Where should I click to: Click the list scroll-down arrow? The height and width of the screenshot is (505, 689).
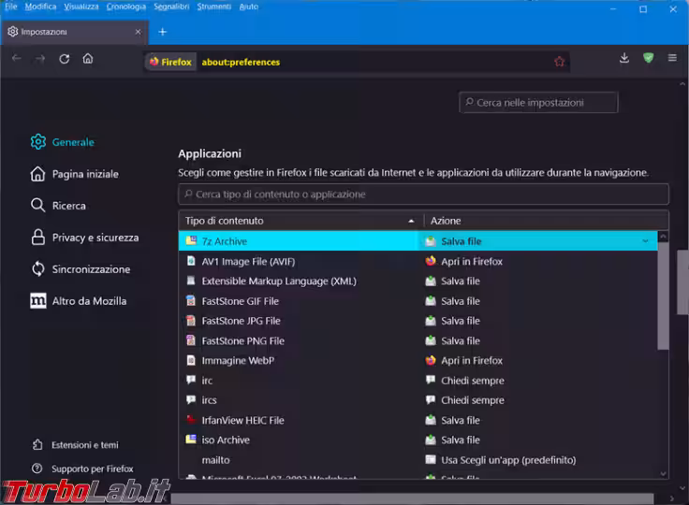pos(663,473)
